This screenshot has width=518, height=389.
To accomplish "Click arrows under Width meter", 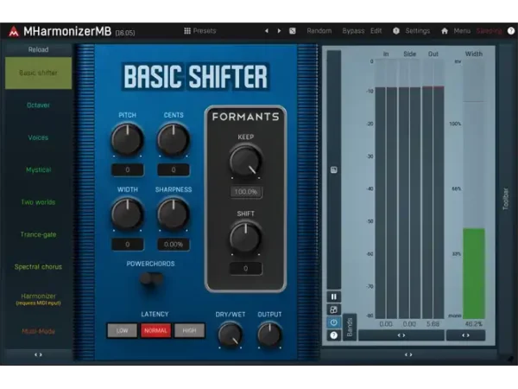I will [x=465, y=335].
